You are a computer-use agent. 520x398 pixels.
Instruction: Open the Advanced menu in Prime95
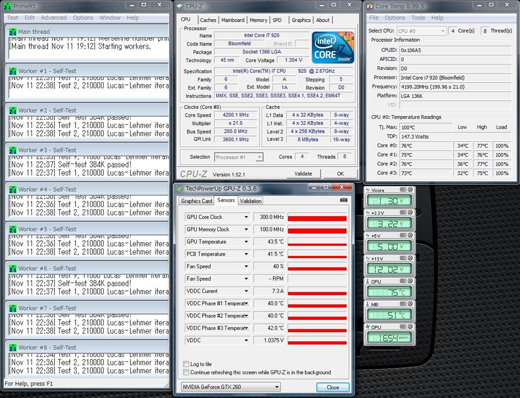point(54,17)
